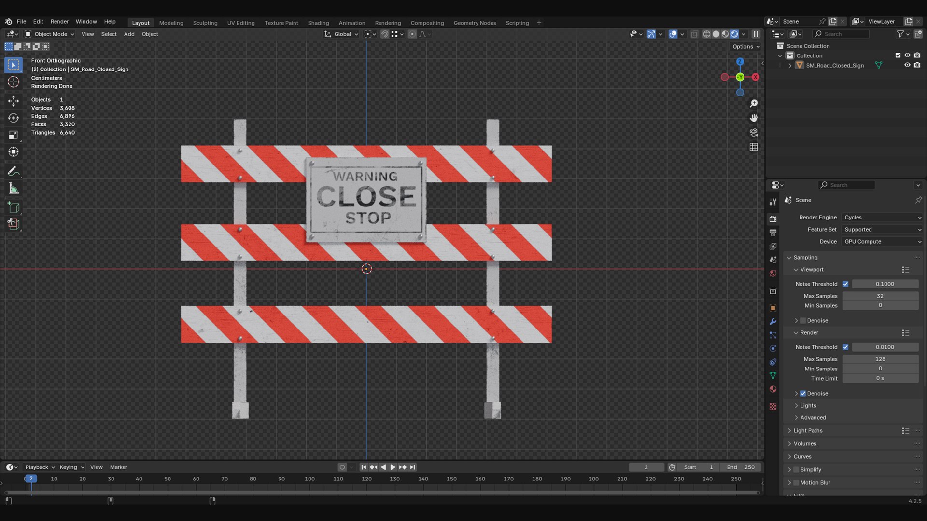Jump to the animation end frame
The height and width of the screenshot is (521, 927).
pyautogui.click(x=412, y=467)
